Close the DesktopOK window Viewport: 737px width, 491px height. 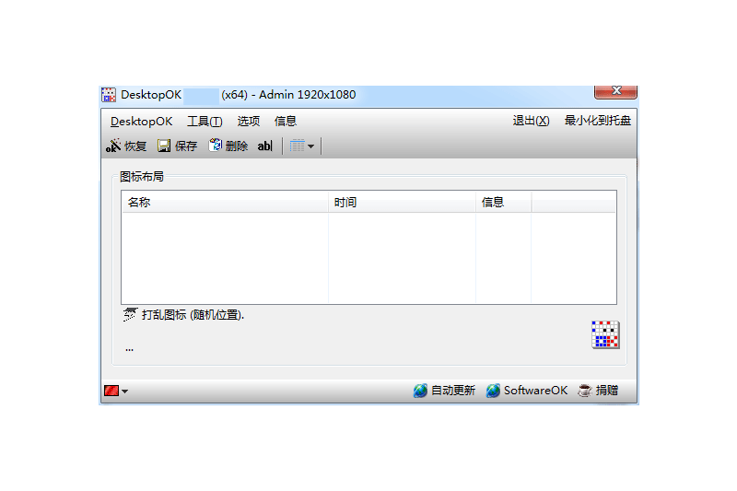[x=615, y=91]
